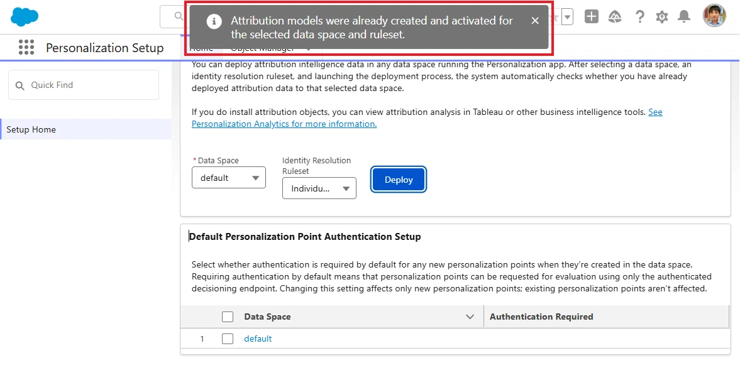Check the default data space row checkbox
This screenshot has height=368, width=740.
tap(228, 338)
